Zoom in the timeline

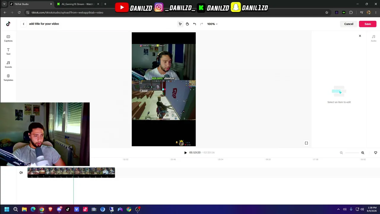click(x=362, y=153)
